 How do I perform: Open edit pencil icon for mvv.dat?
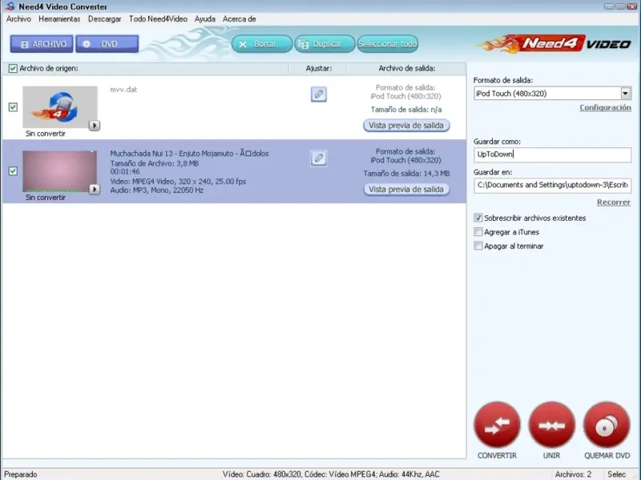tap(318, 94)
